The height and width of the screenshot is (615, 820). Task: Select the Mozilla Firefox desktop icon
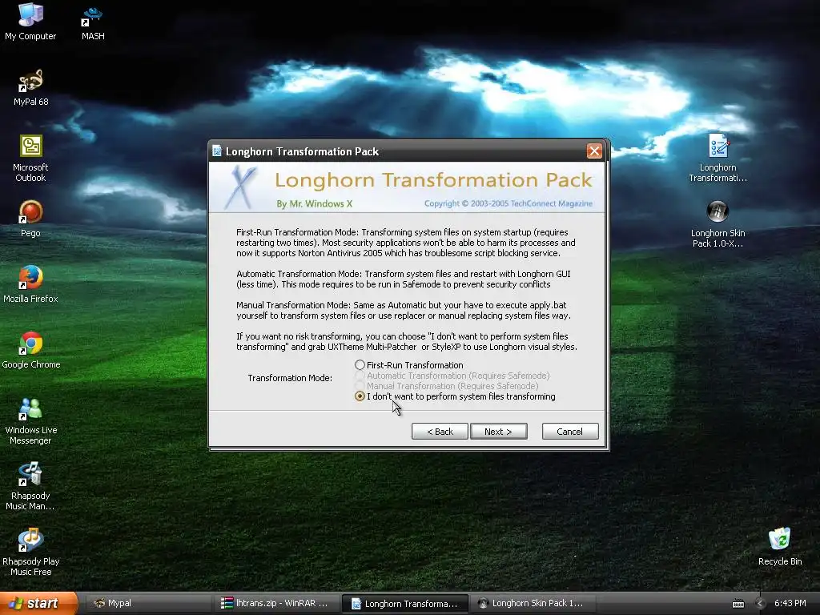click(30, 284)
